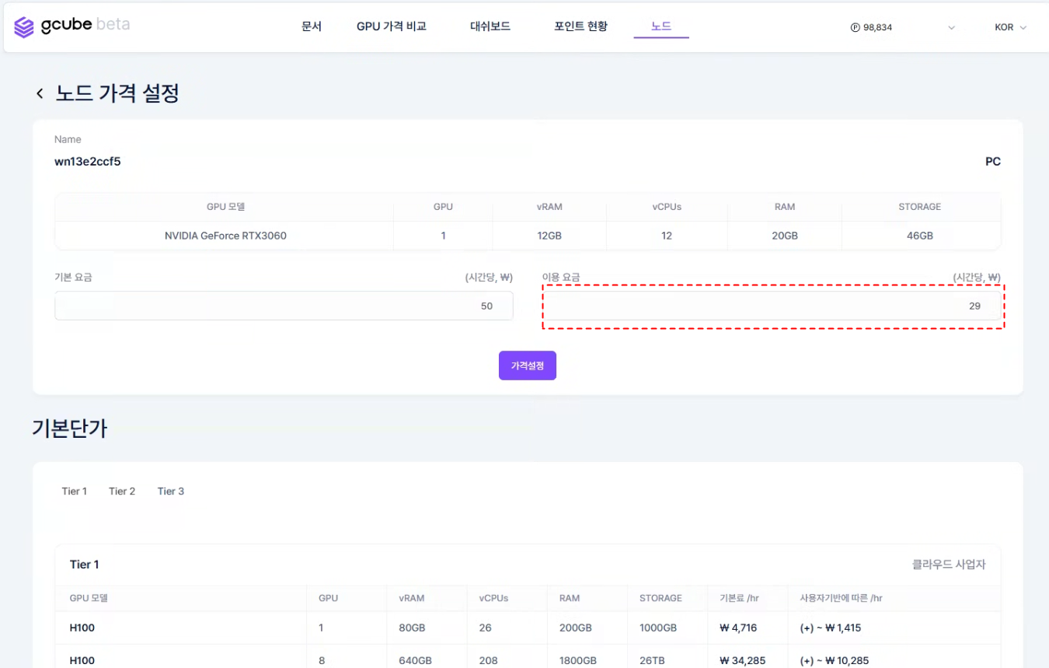The width and height of the screenshot is (1049, 668).
Task: Switch to the Tier 2 tab
Action: point(122,491)
